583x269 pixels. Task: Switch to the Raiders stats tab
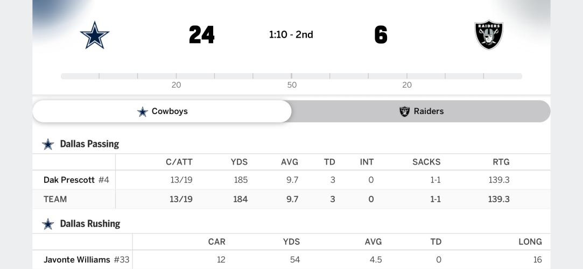coord(421,111)
